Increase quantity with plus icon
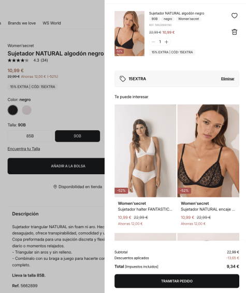The height and width of the screenshot is (293, 246). pos(166,42)
